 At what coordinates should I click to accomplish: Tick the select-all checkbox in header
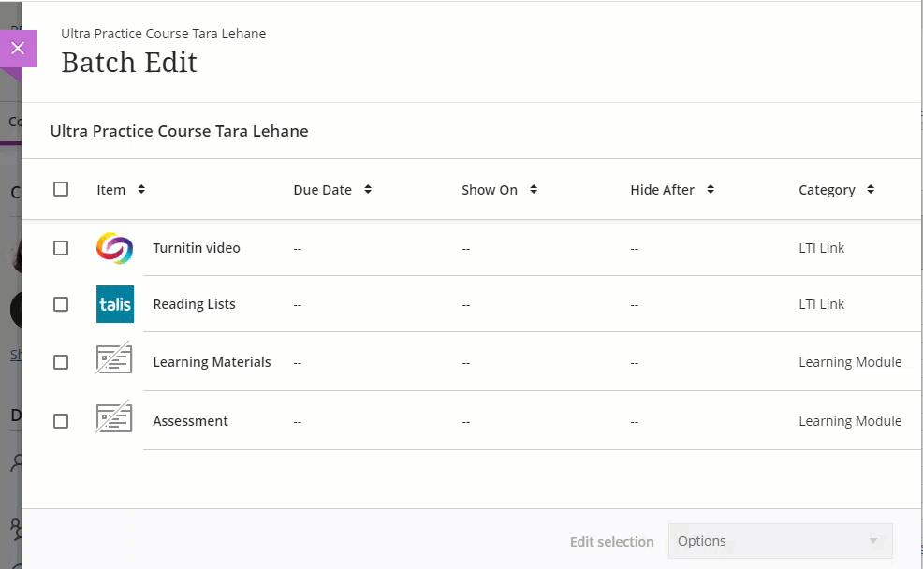coord(61,189)
